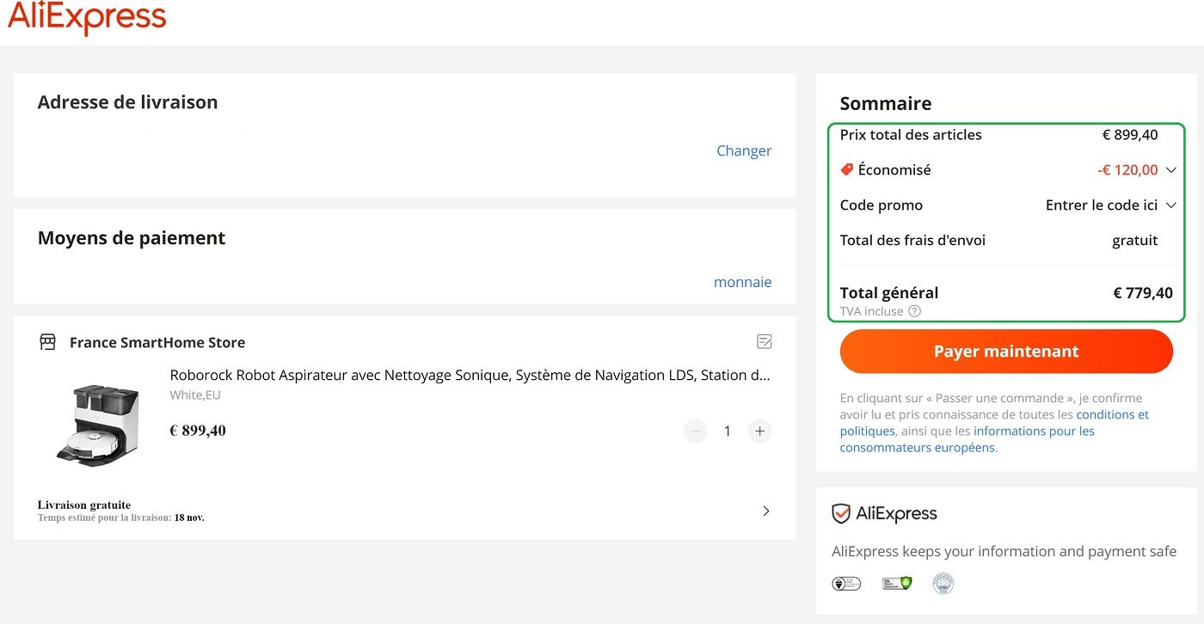Viewport: 1204px width, 624px height.
Task: Click the Prix total des articles label
Action: click(x=911, y=135)
